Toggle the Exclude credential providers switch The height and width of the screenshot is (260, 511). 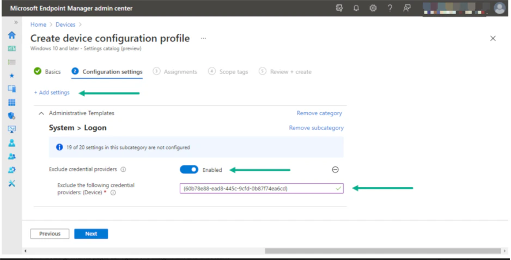pyautogui.click(x=189, y=170)
